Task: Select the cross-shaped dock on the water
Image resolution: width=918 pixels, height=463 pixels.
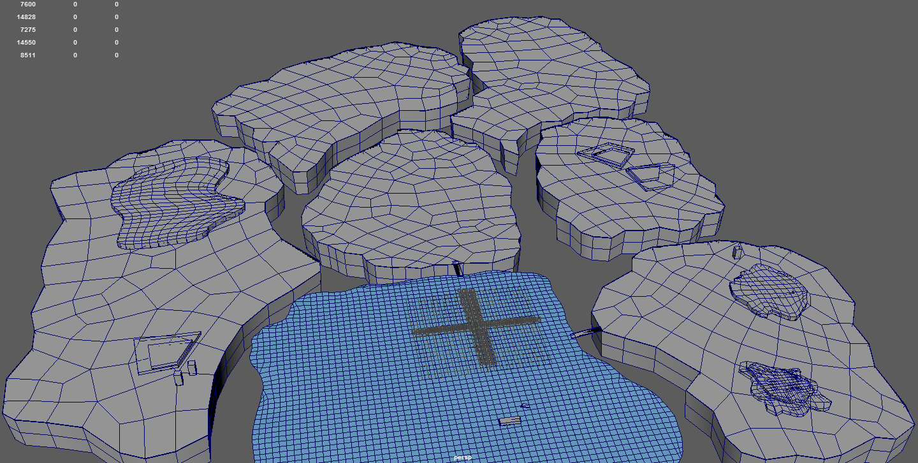Action: click(x=476, y=326)
